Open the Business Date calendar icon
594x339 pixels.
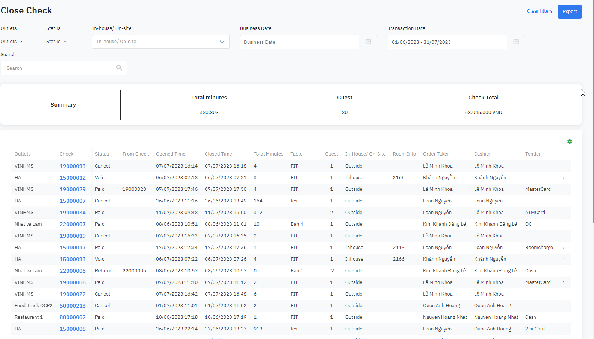pos(368,42)
